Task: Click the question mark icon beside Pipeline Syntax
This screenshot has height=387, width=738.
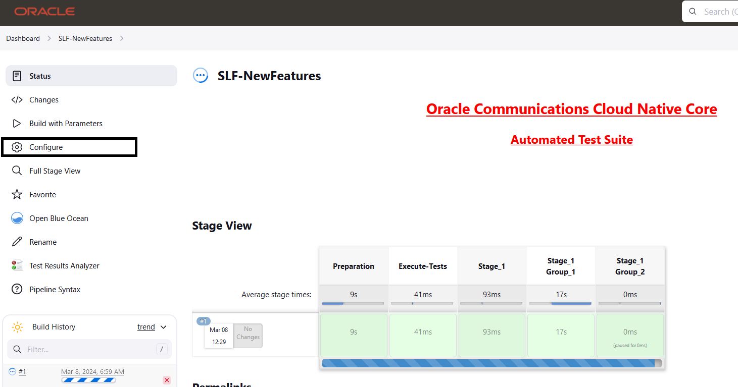Action: point(17,290)
